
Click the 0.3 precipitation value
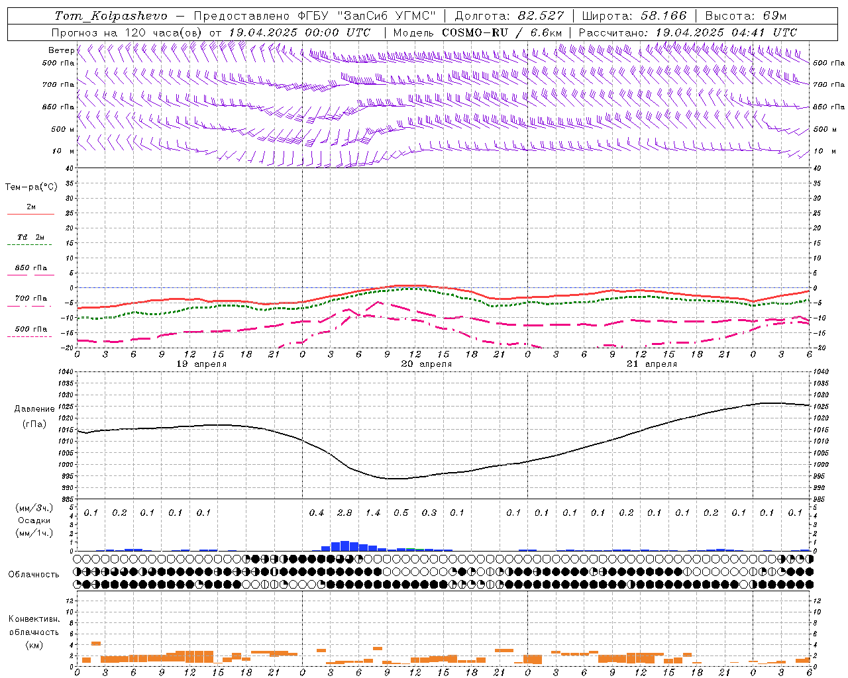click(429, 512)
